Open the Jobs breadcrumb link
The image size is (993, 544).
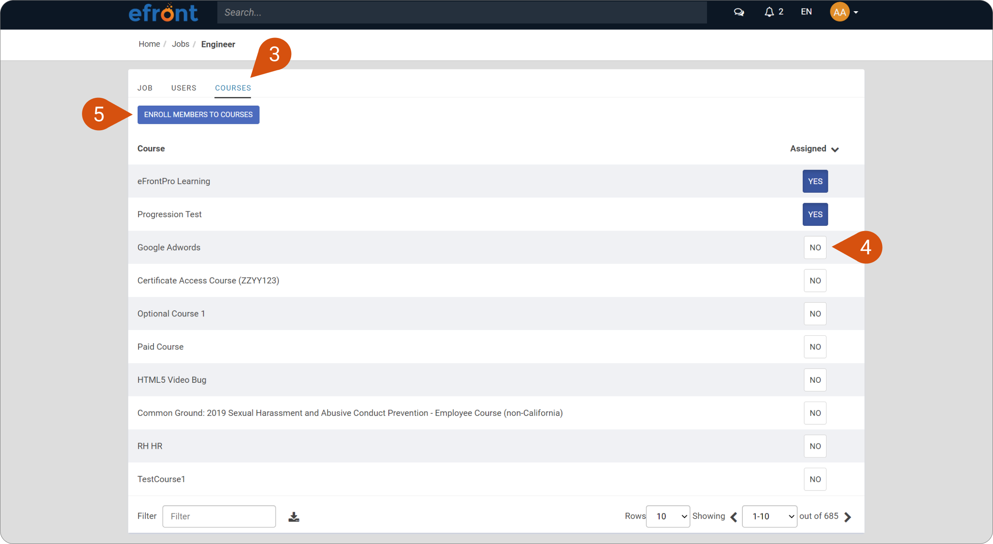180,44
